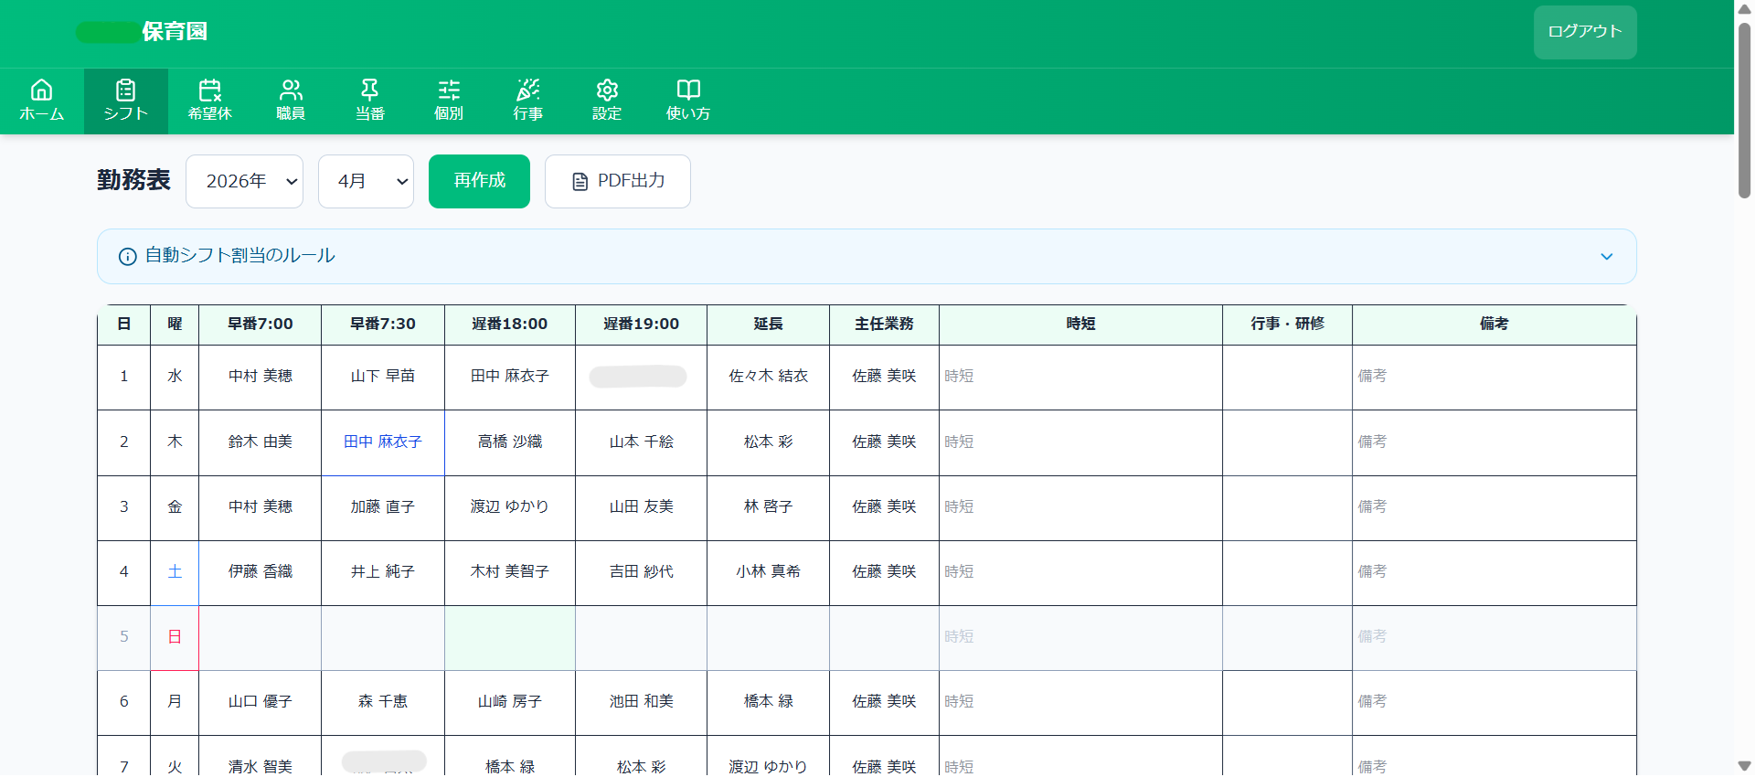Click the 時短 field on day 4
Image resolution: width=1755 pixels, height=777 pixels.
1080,572
